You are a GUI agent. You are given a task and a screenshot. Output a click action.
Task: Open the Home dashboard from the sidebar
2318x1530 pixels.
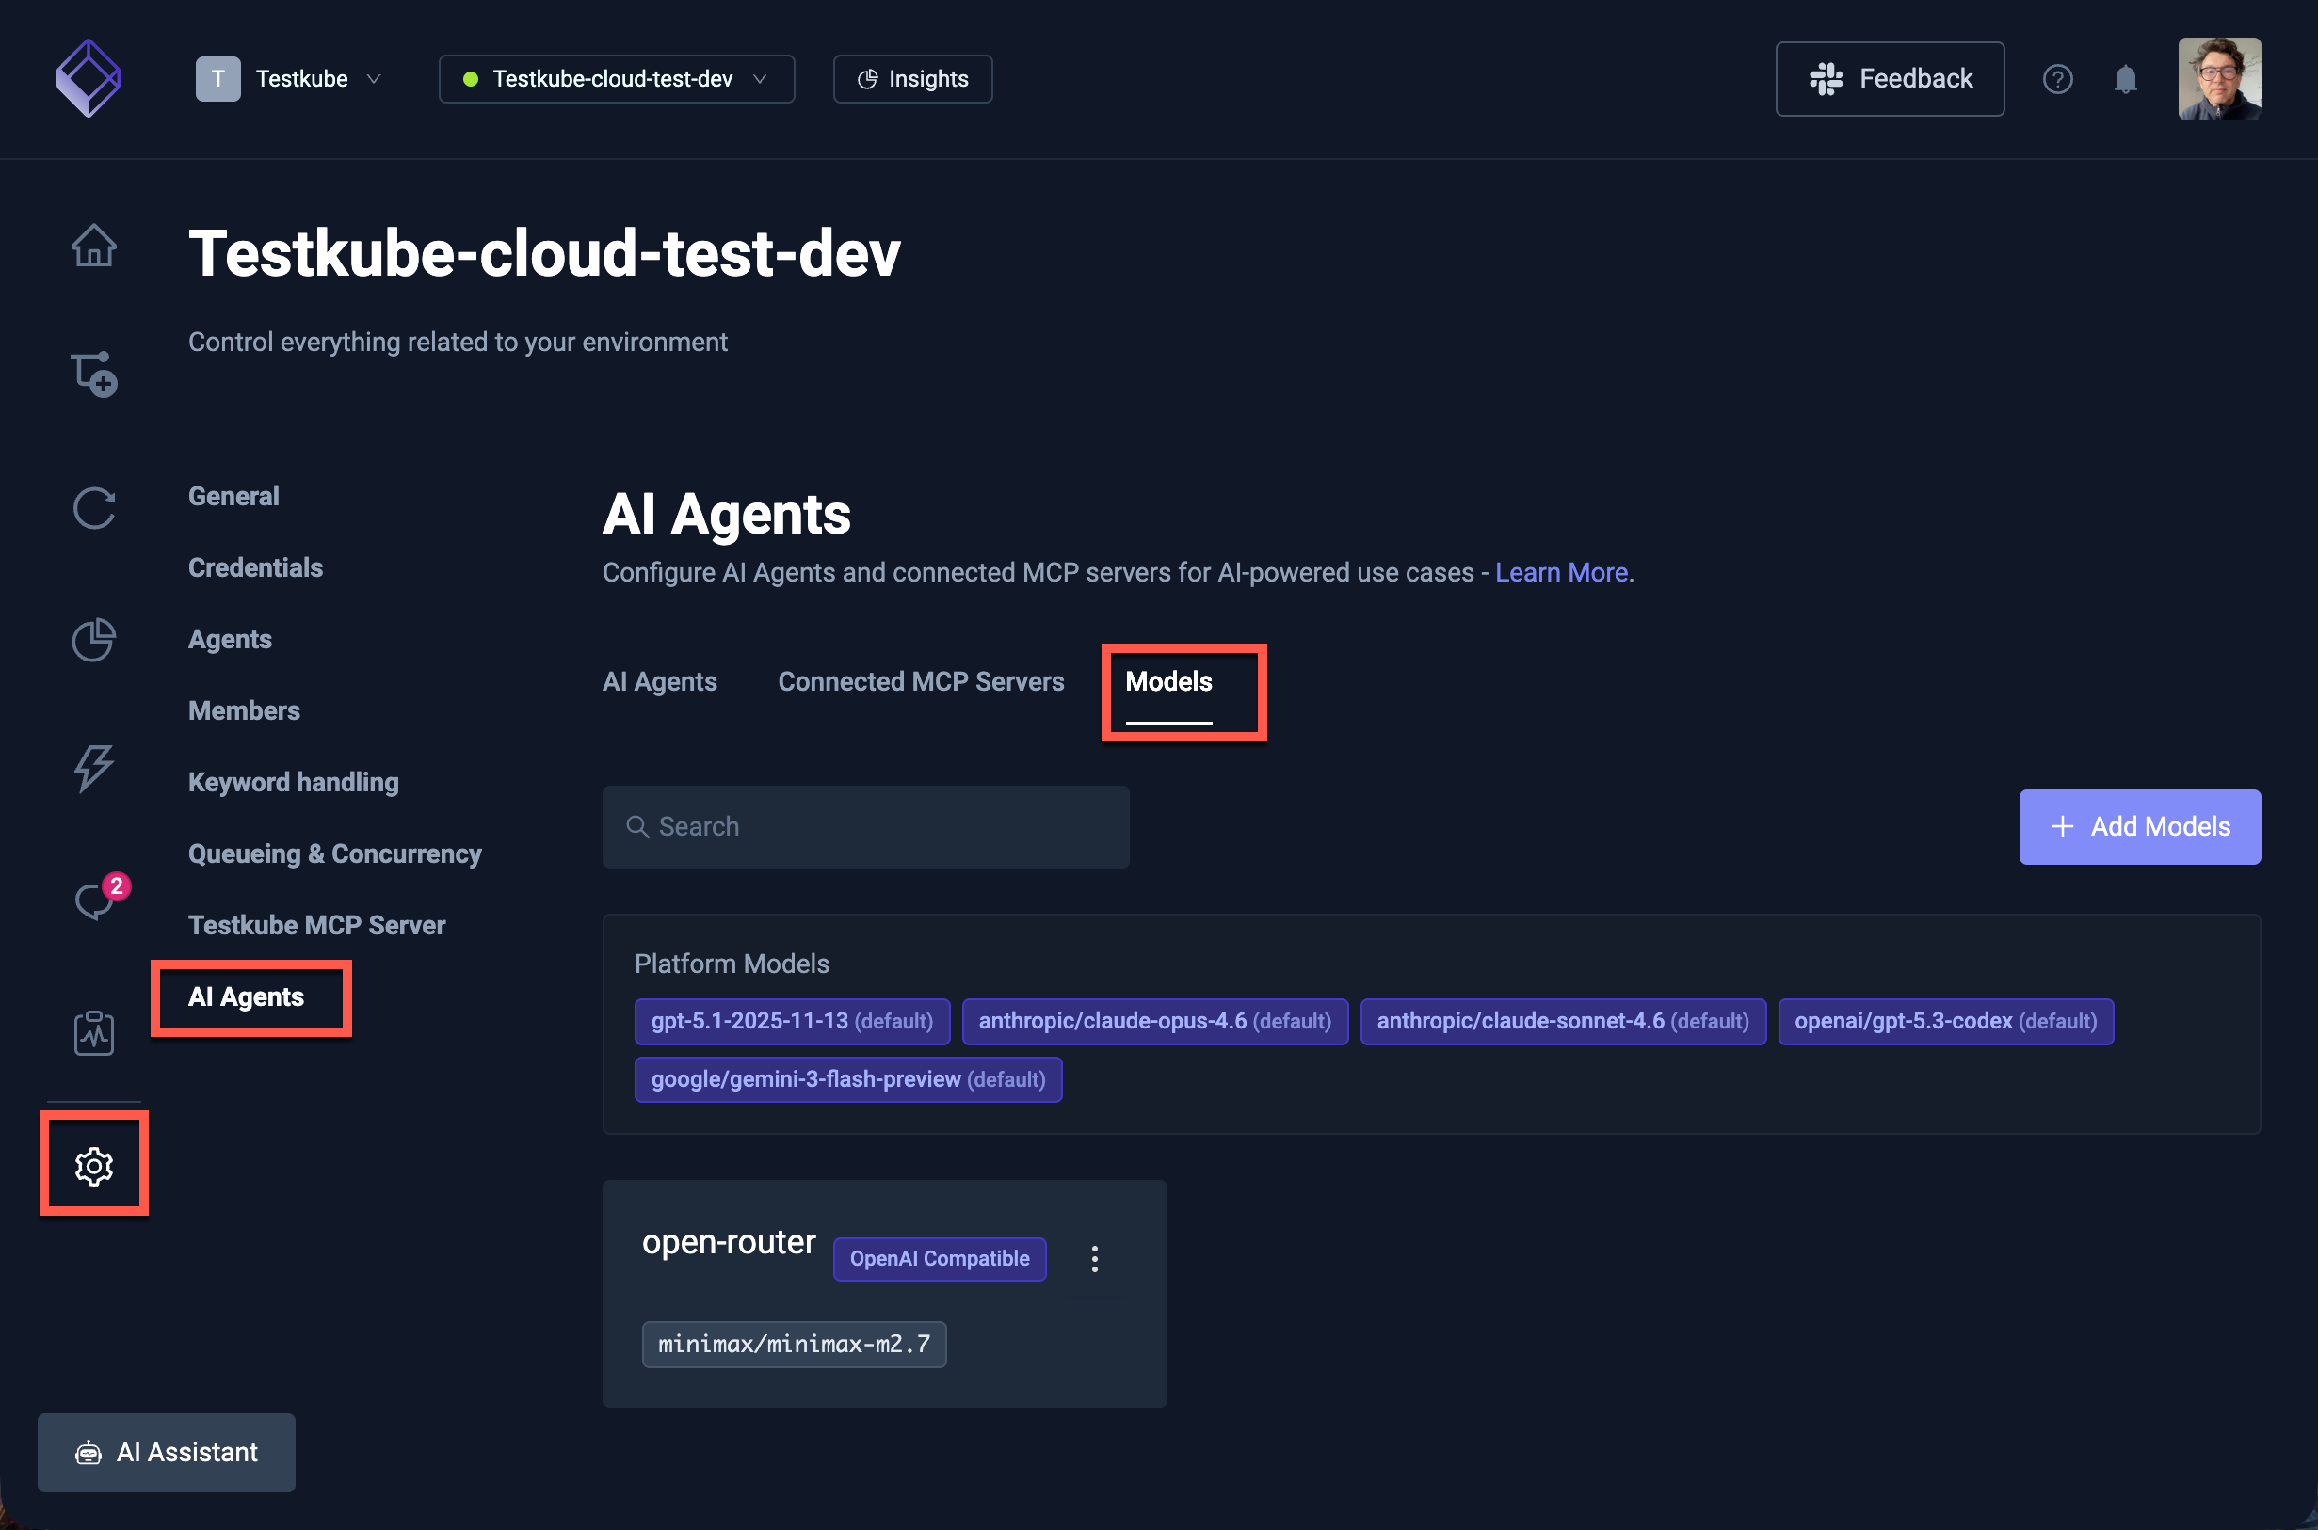click(94, 246)
